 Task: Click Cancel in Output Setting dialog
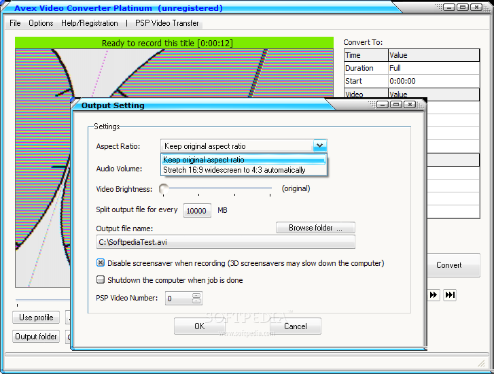[x=296, y=326]
